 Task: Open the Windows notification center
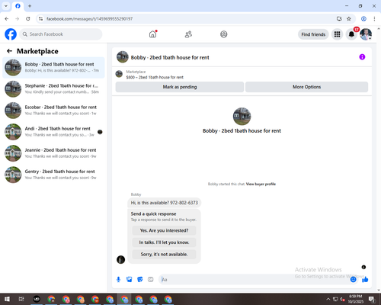click(x=372, y=299)
